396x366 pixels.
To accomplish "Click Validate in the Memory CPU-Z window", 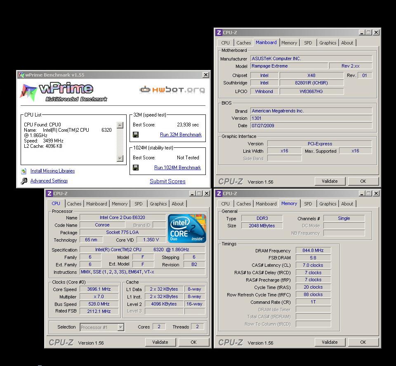I will click(330, 342).
